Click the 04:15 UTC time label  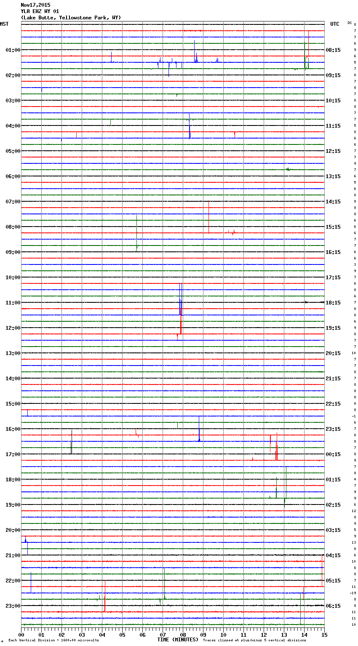tap(333, 555)
